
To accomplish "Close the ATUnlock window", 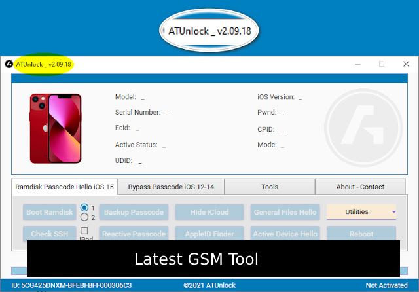I will coord(406,64).
